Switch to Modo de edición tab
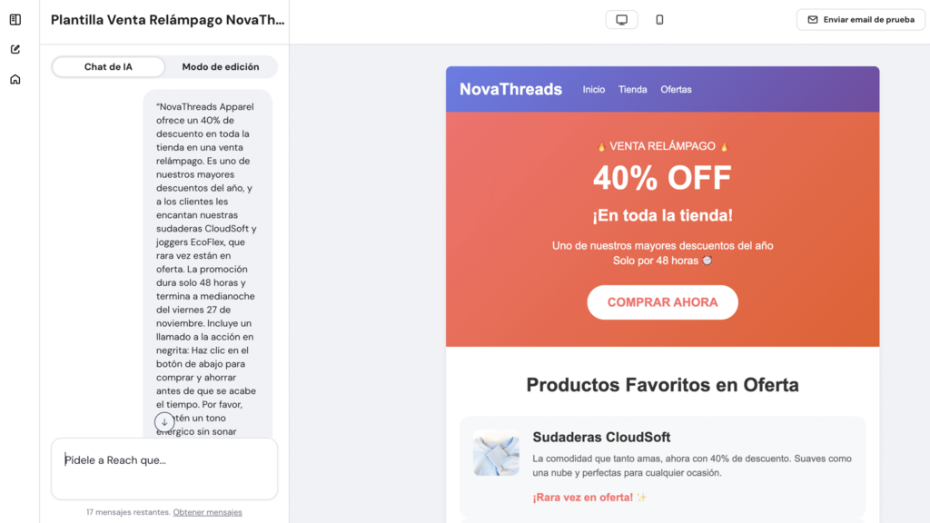 point(221,67)
